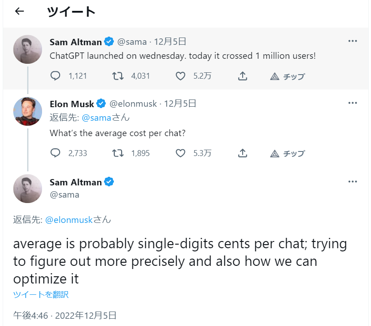Open more options on Elon Musk's tweet
The width and height of the screenshot is (371, 326).
point(352,103)
